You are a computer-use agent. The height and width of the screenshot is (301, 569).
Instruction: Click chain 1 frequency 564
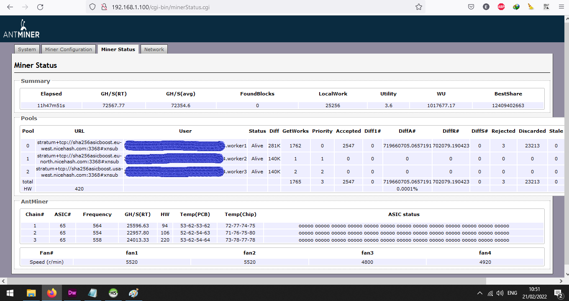[97, 226]
